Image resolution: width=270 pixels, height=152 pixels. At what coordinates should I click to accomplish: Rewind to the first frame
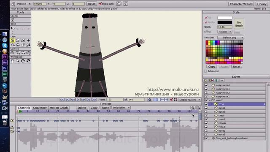(x=62, y=100)
